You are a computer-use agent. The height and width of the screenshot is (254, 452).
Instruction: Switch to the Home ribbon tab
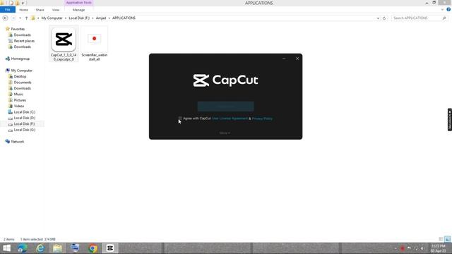tap(23, 10)
